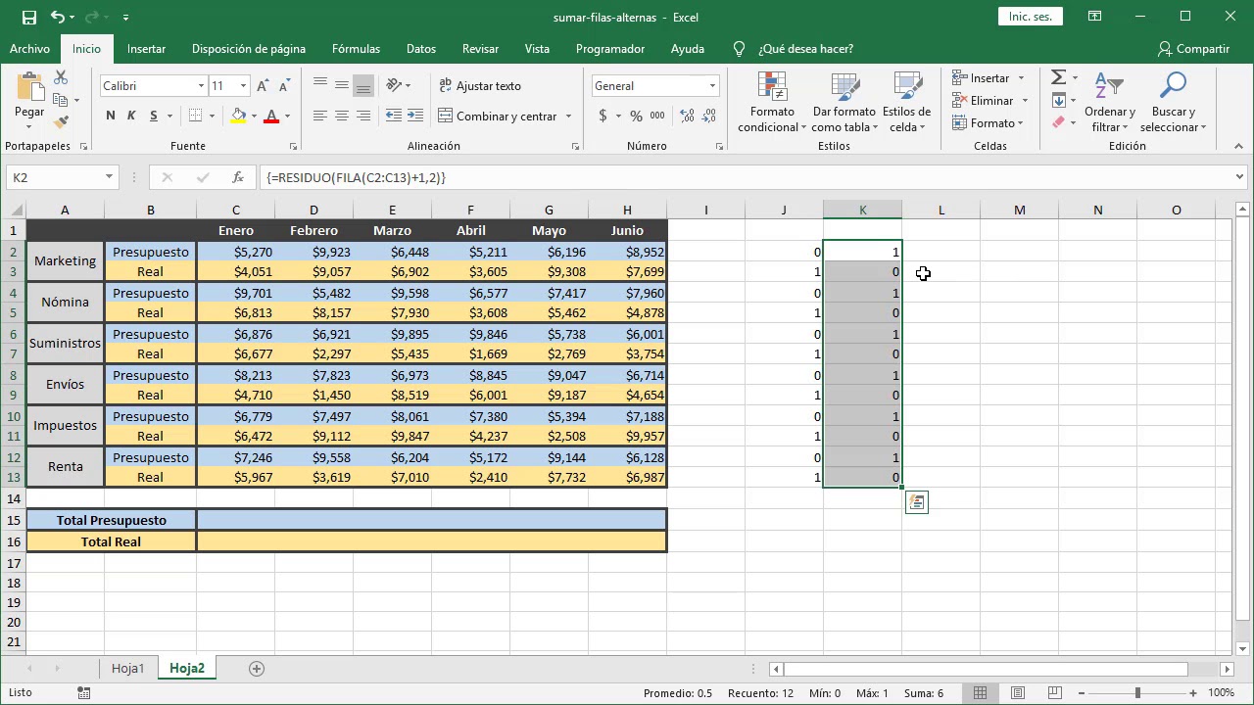Open Dar formato como tabla gallery
1254x705 pixels.
tap(844, 103)
